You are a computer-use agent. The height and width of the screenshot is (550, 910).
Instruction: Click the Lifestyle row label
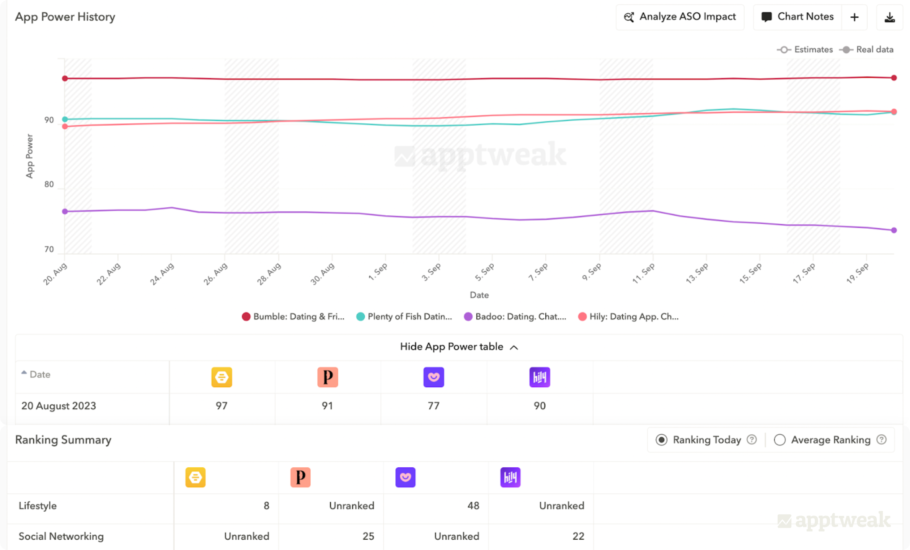38,506
